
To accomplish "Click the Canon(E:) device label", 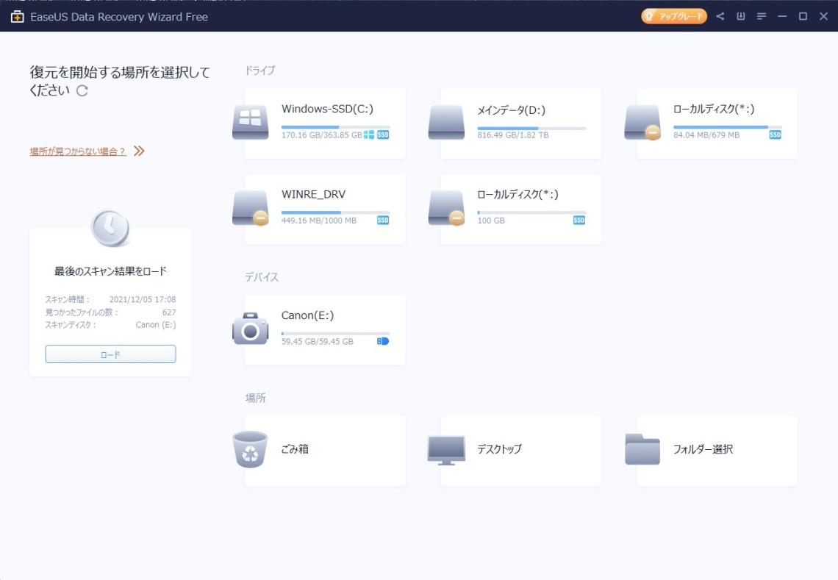I will coord(308,315).
